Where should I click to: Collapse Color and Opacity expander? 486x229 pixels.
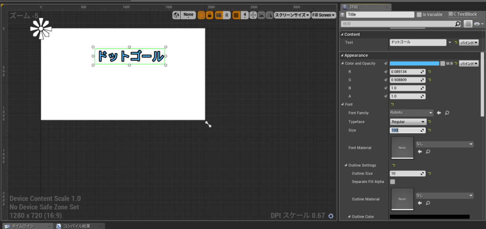pyautogui.click(x=342, y=64)
